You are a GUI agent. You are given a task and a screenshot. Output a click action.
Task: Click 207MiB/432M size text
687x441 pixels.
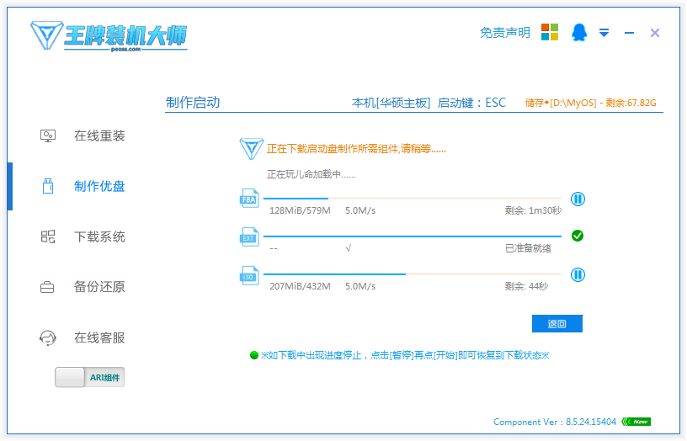tap(300, 286)
